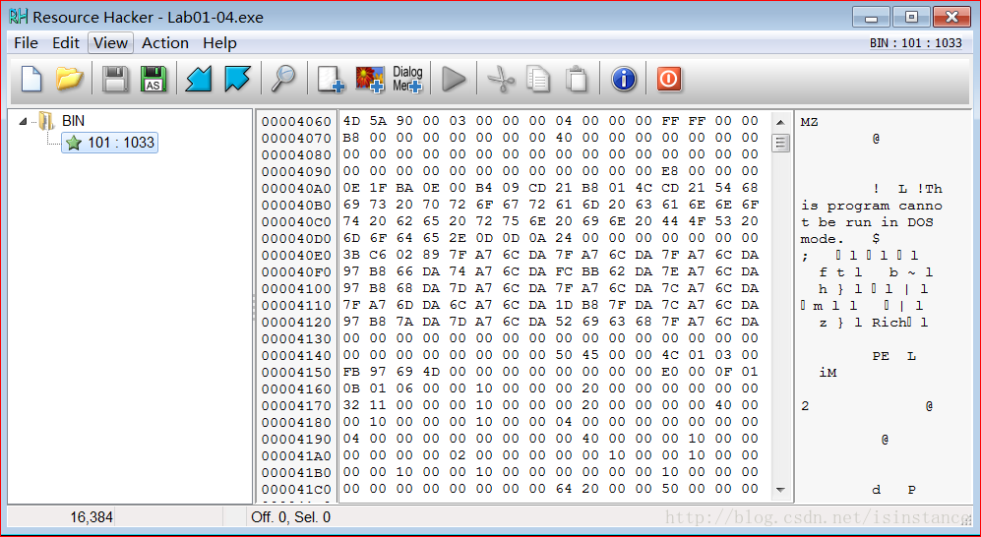
Task: Click offset 00004140 in address column
Action: [296, 356]
